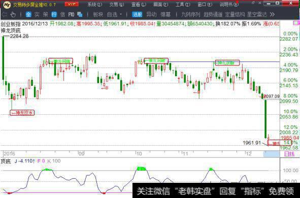Click the 九转序列 indicator button

point(190,14)
